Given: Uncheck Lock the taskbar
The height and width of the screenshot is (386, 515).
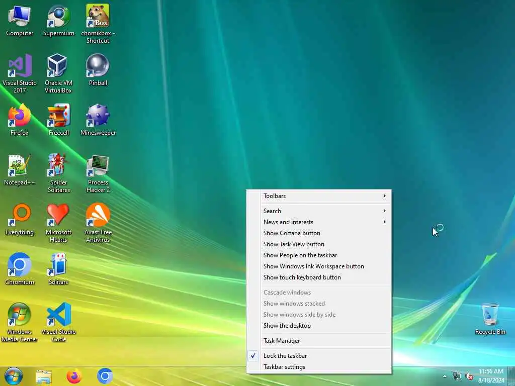Looking at the screenshot, I should (x=319, y=355).
